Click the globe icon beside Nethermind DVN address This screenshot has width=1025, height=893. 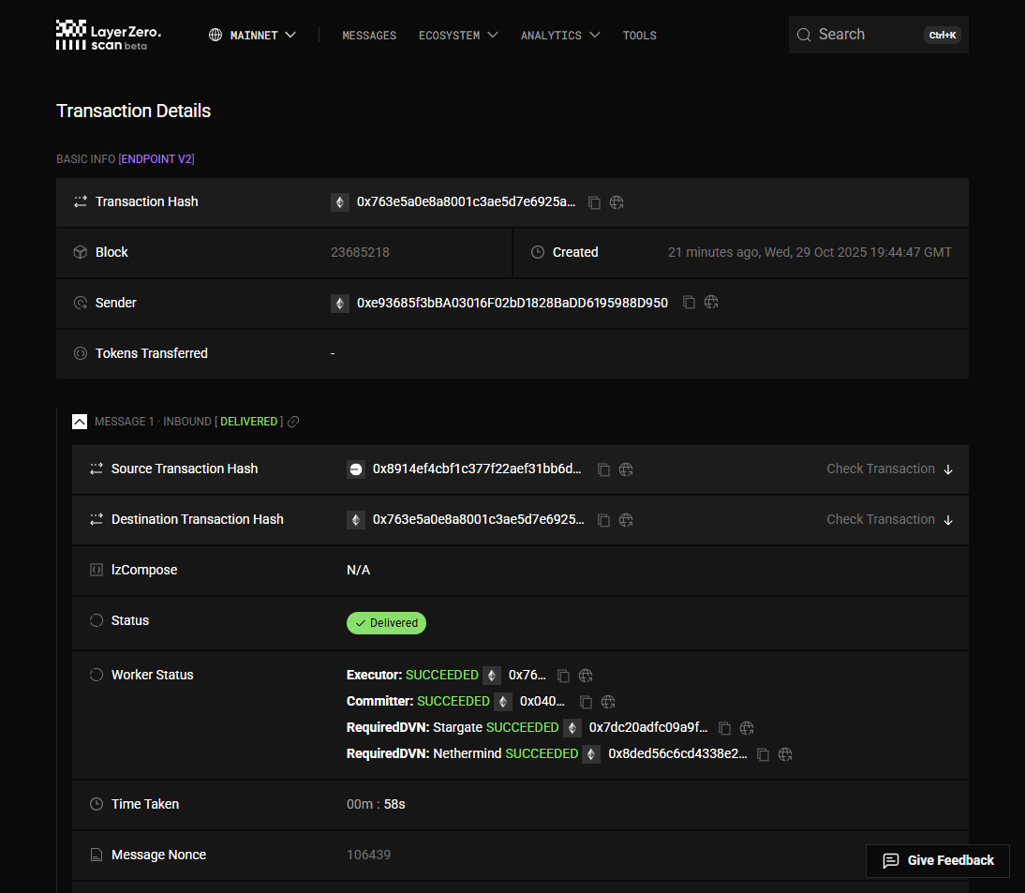(x=785, y=753)
